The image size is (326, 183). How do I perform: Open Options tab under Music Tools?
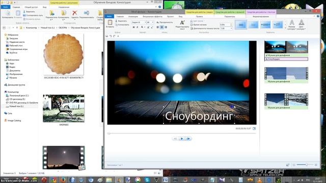coord(230,16)
